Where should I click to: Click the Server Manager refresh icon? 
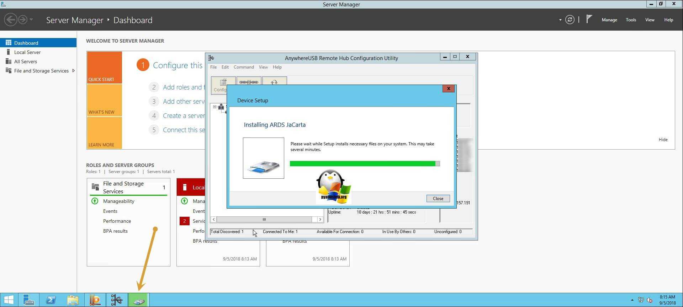(570, 20)
